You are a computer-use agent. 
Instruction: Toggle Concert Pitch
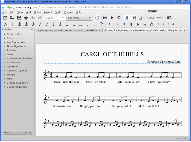pyautogui.click(x=155, y=18)
